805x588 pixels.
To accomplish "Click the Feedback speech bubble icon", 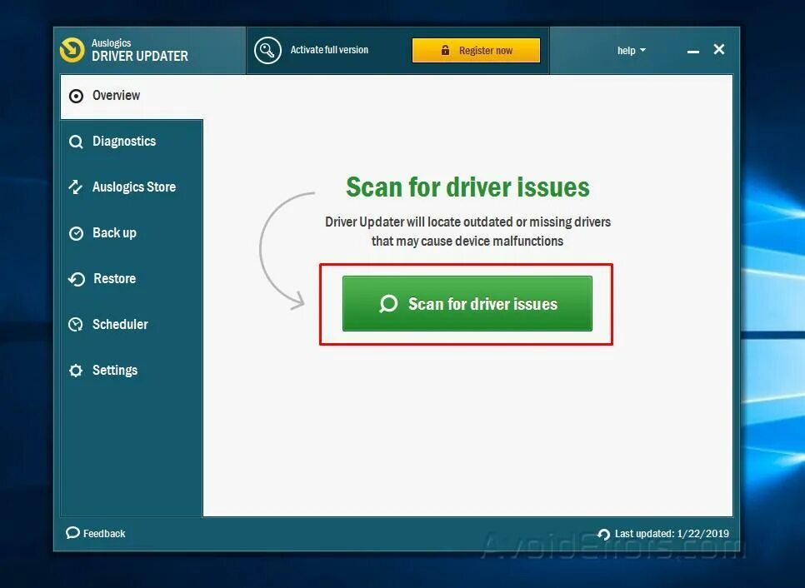I will [72, 532].
